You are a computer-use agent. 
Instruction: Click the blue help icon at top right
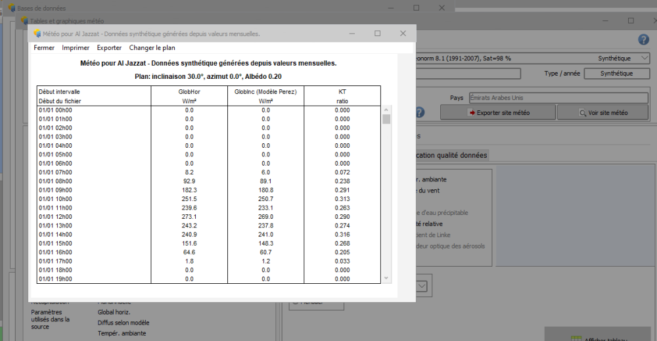click(643, 39)
